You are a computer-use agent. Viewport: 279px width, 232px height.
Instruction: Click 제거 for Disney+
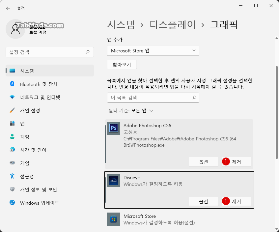pyautogui.click(x=236, y=201)
